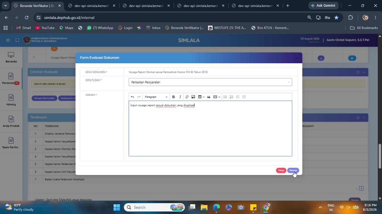Click the Simpan button in dialog

click(x=293, y=170)
